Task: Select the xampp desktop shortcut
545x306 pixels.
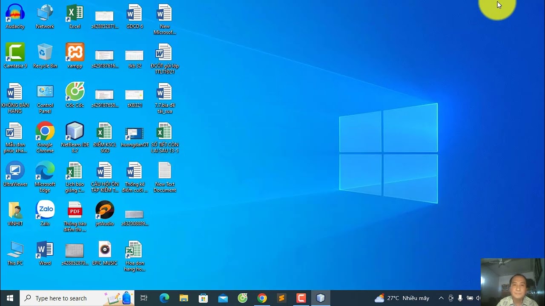Action: coord(75,56)
